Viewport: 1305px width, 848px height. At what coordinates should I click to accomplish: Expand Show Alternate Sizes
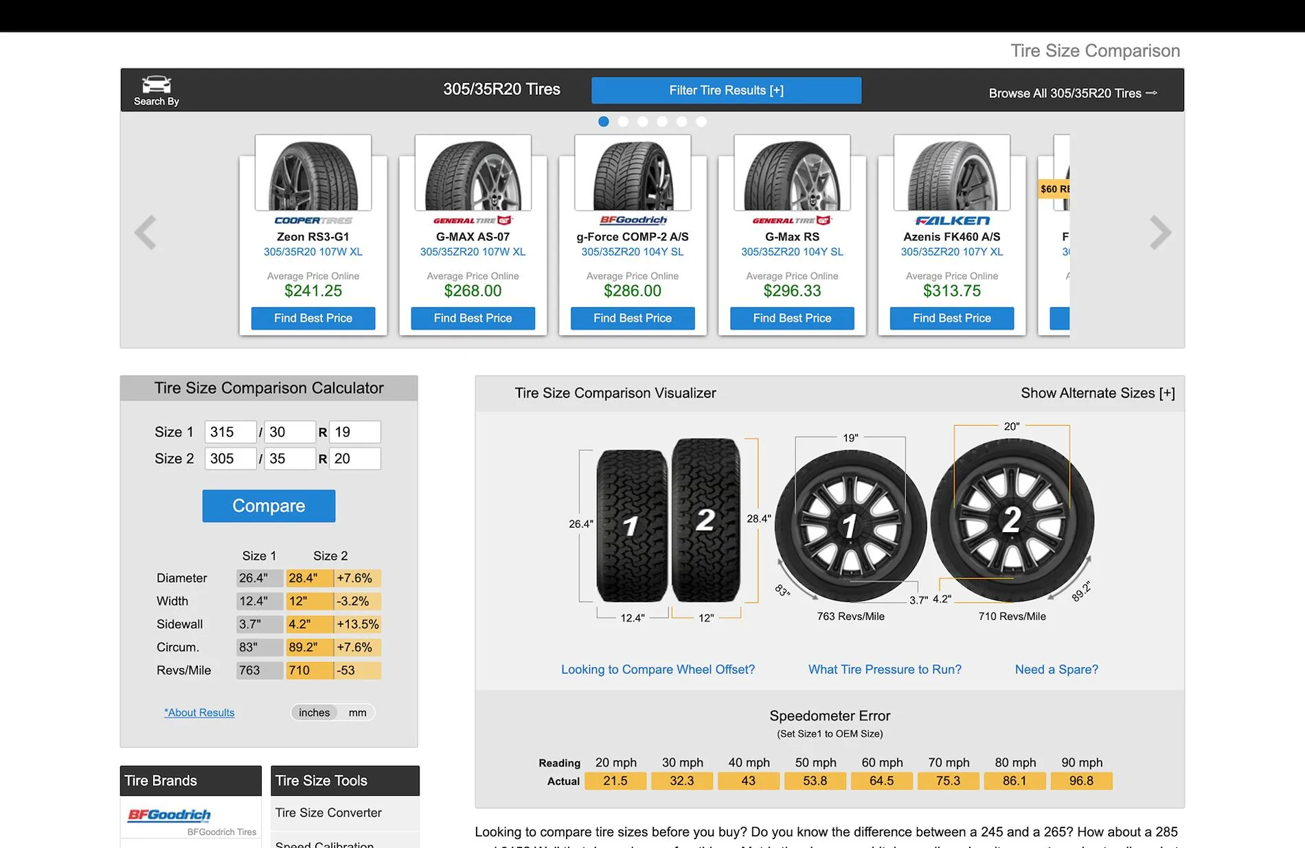click(x=1098, y=393)
